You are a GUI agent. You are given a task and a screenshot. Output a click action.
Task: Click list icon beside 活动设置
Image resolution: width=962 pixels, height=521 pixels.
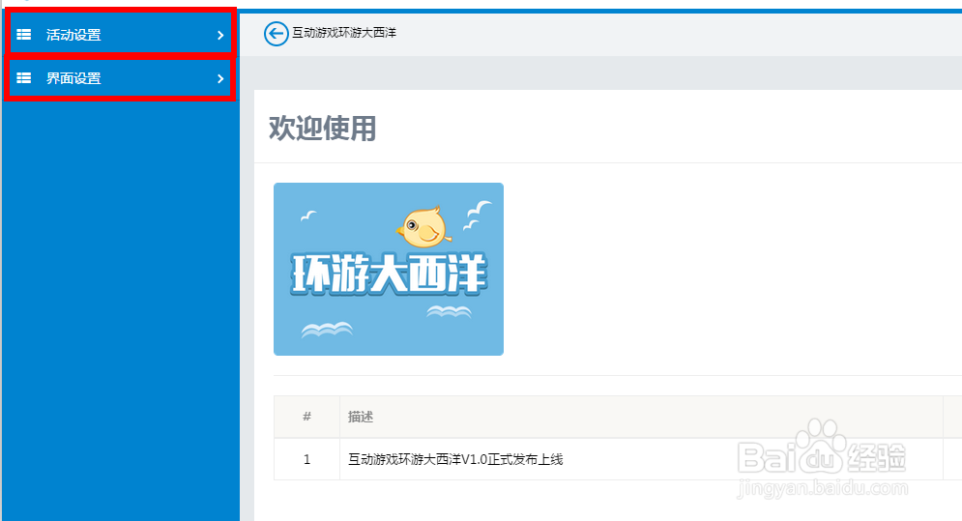click(24, 35)
